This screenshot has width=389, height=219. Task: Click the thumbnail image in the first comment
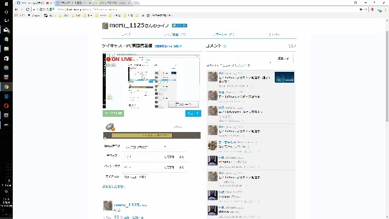coord(284,77)
